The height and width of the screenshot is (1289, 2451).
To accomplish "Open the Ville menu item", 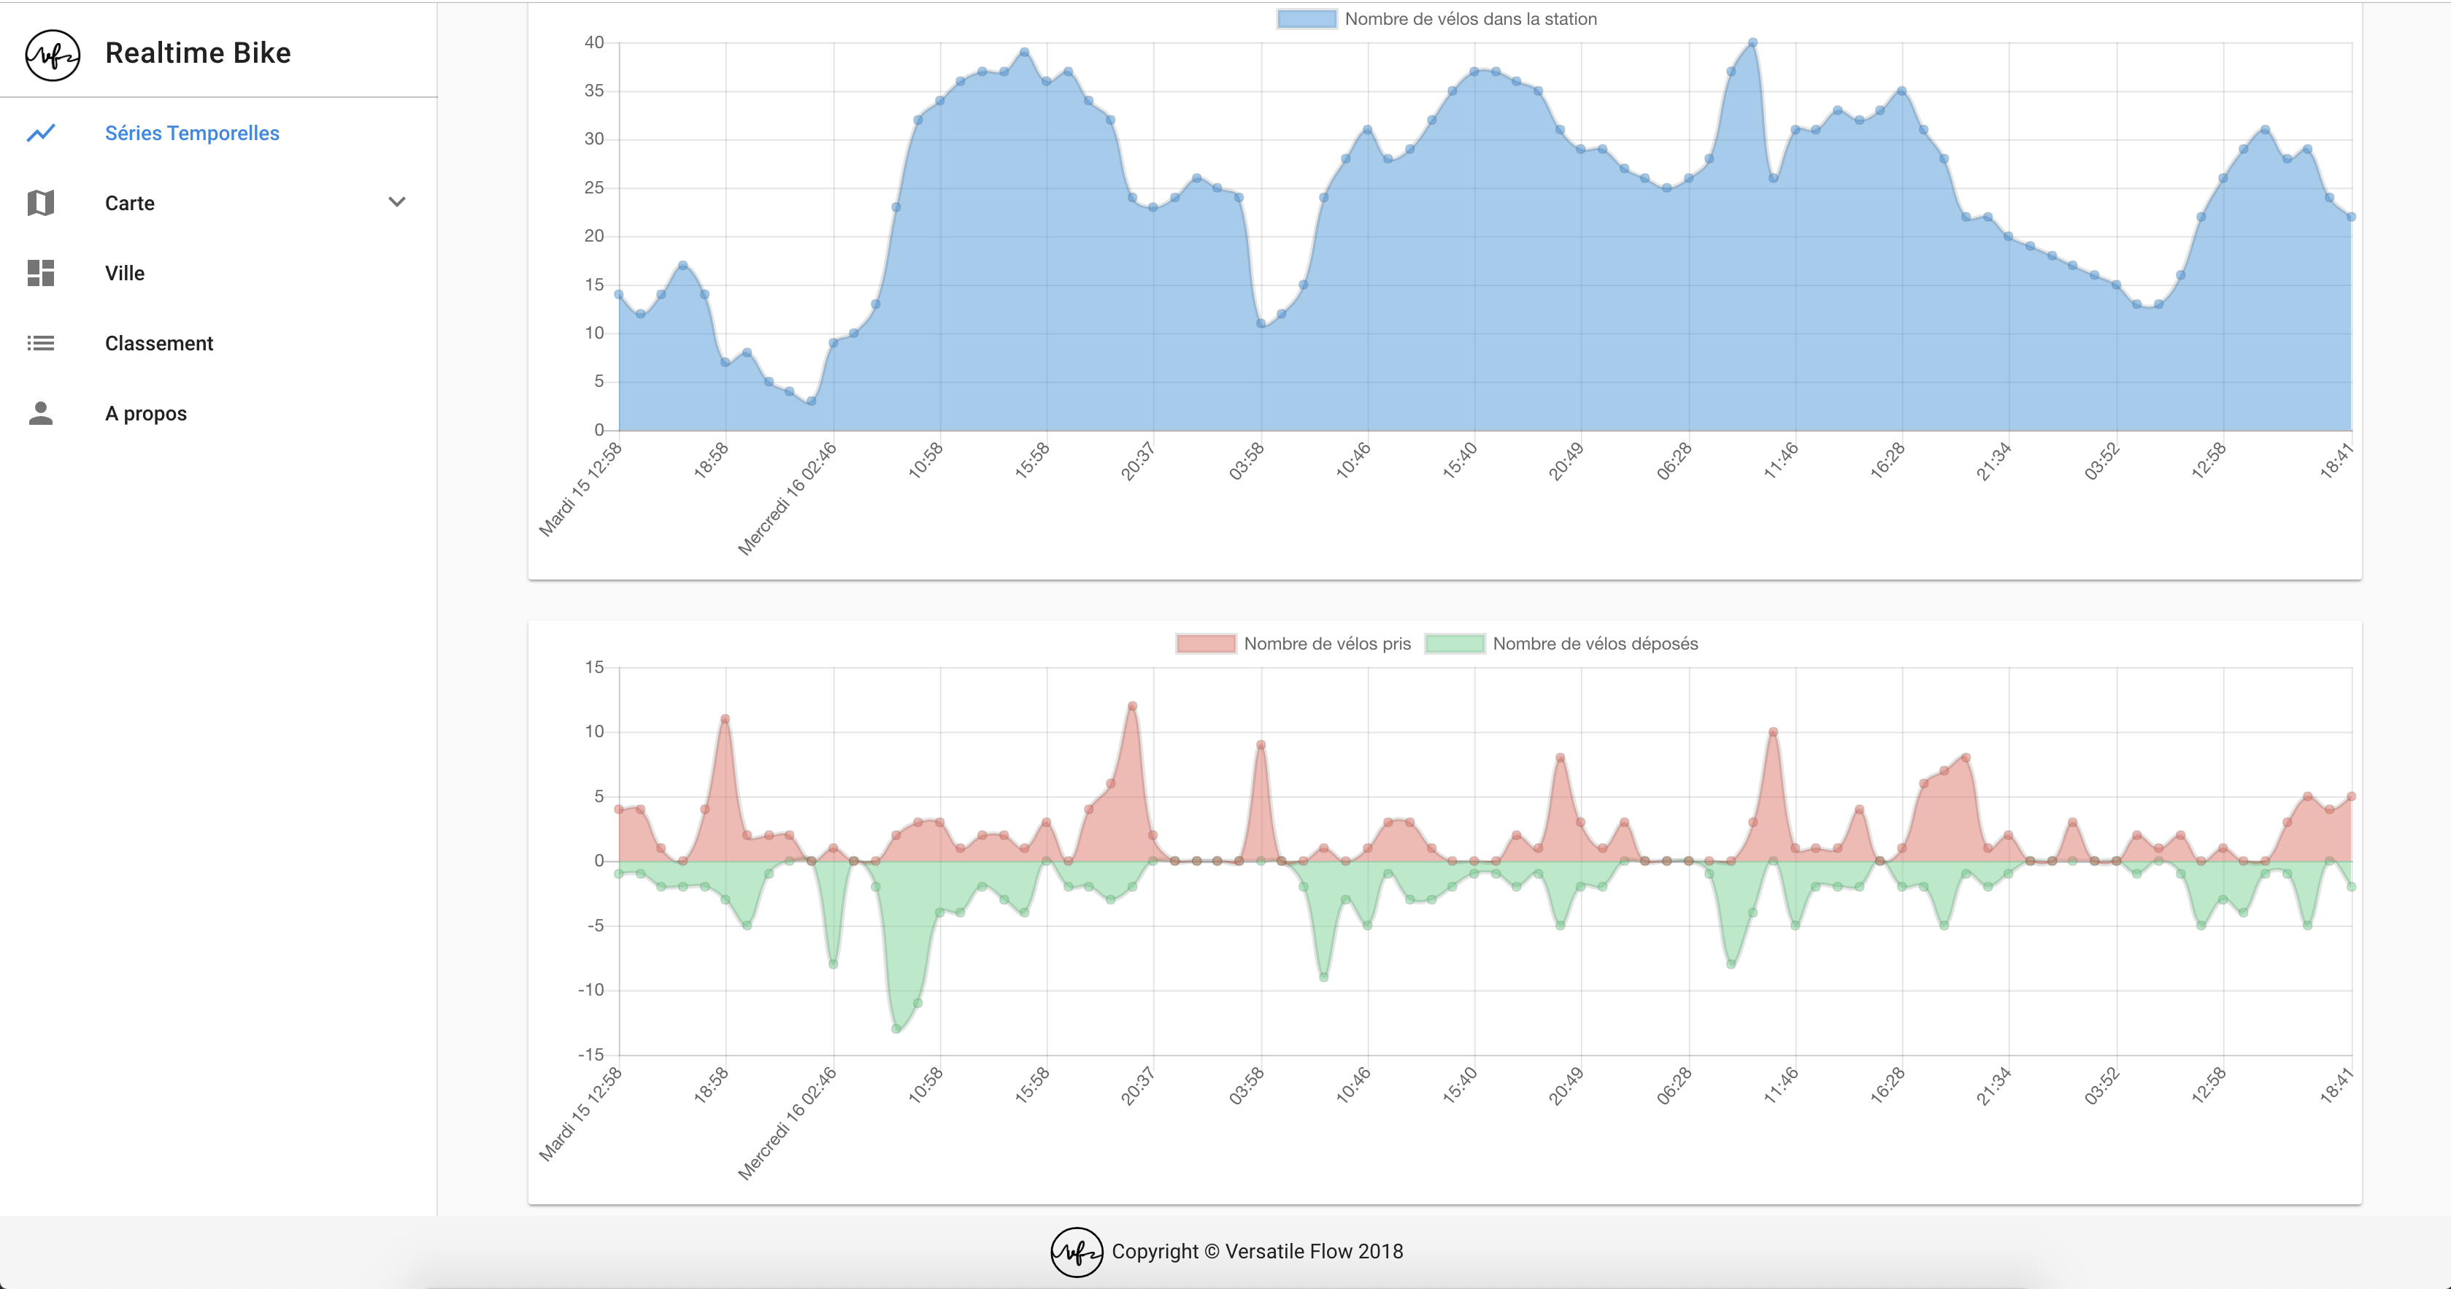I will coord(125,273).
